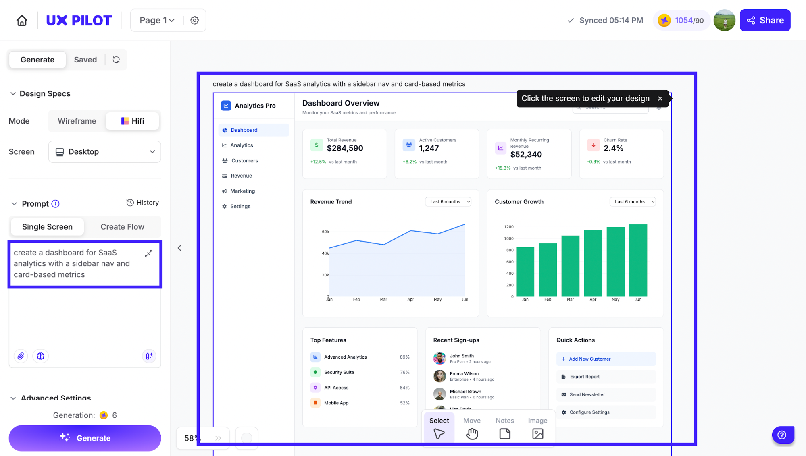This screenshot has height=456, width=806.
Task: Click the enhance prompt sparkle icon
Action: click(149, 356)
